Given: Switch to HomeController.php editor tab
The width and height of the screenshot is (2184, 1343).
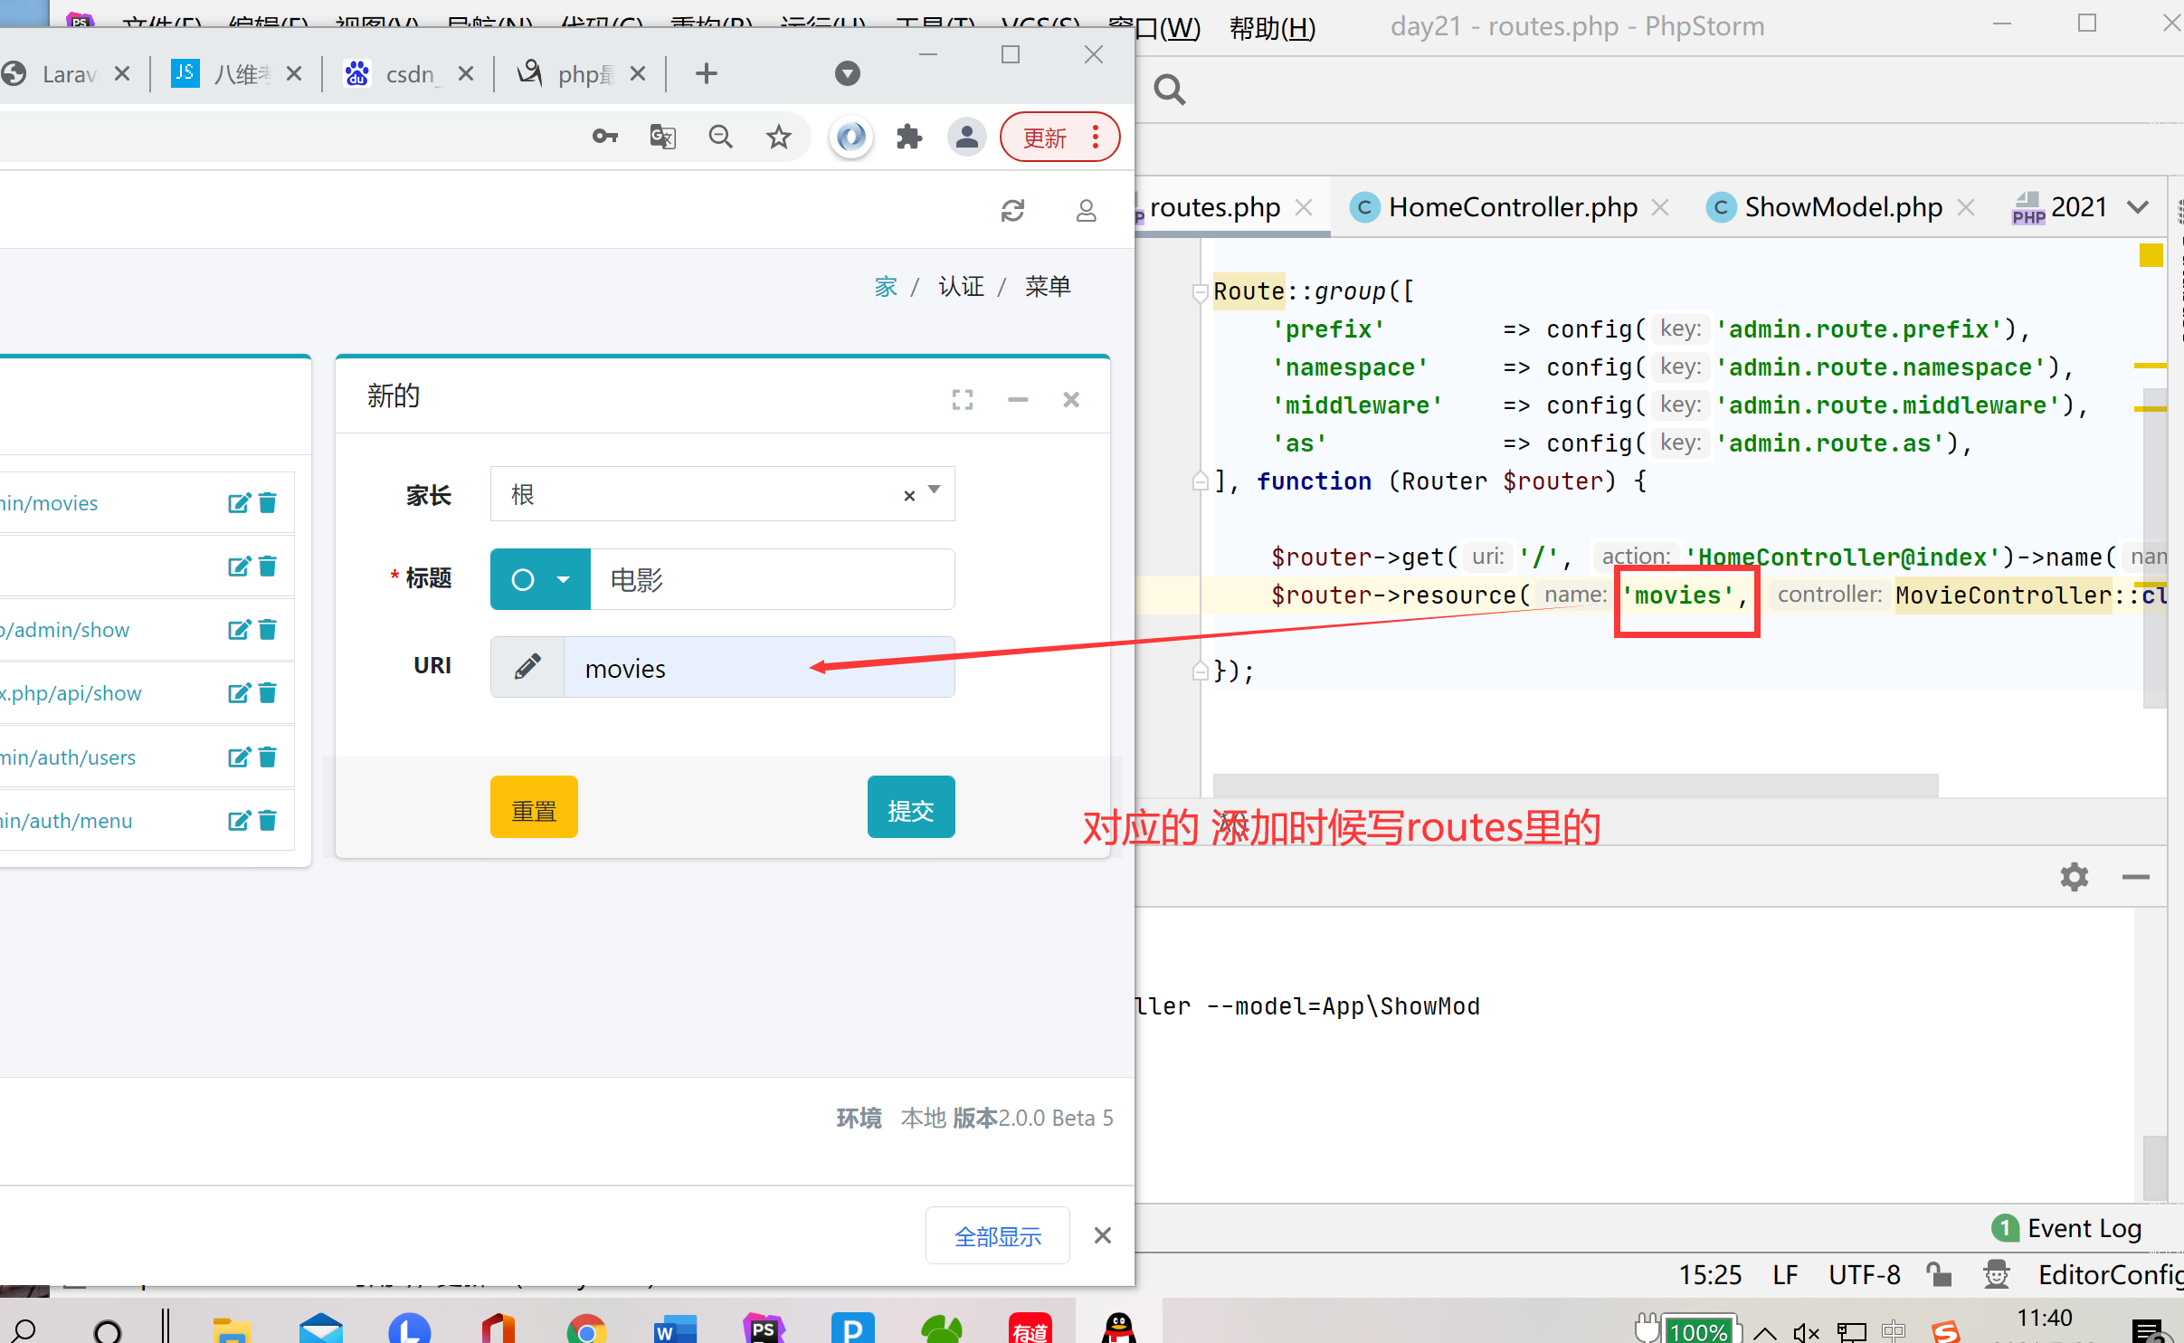Looking at the screenshot, I should tap(1512, 207).
